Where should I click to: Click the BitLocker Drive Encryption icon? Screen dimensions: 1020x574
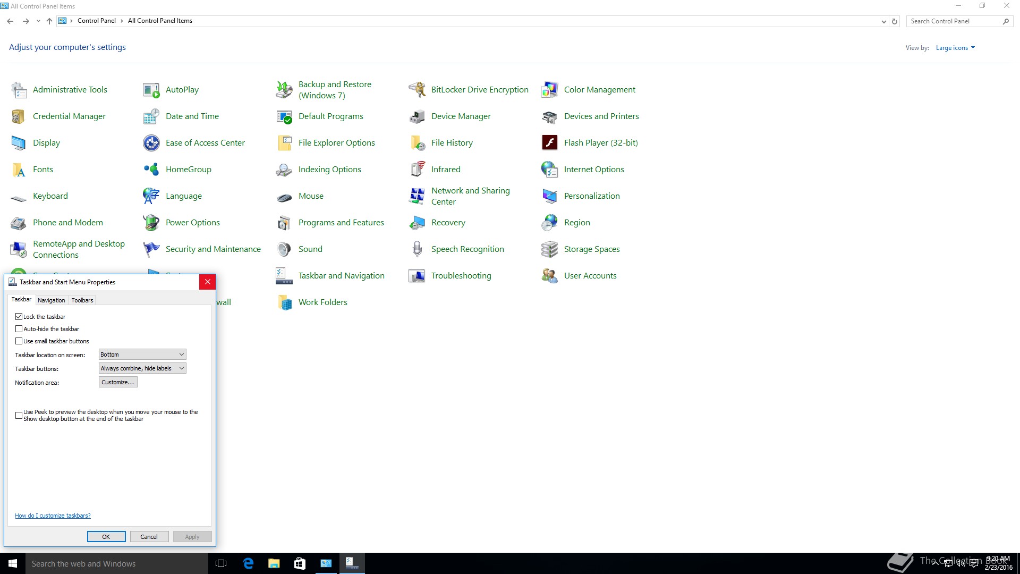click(x=416, y=89)
